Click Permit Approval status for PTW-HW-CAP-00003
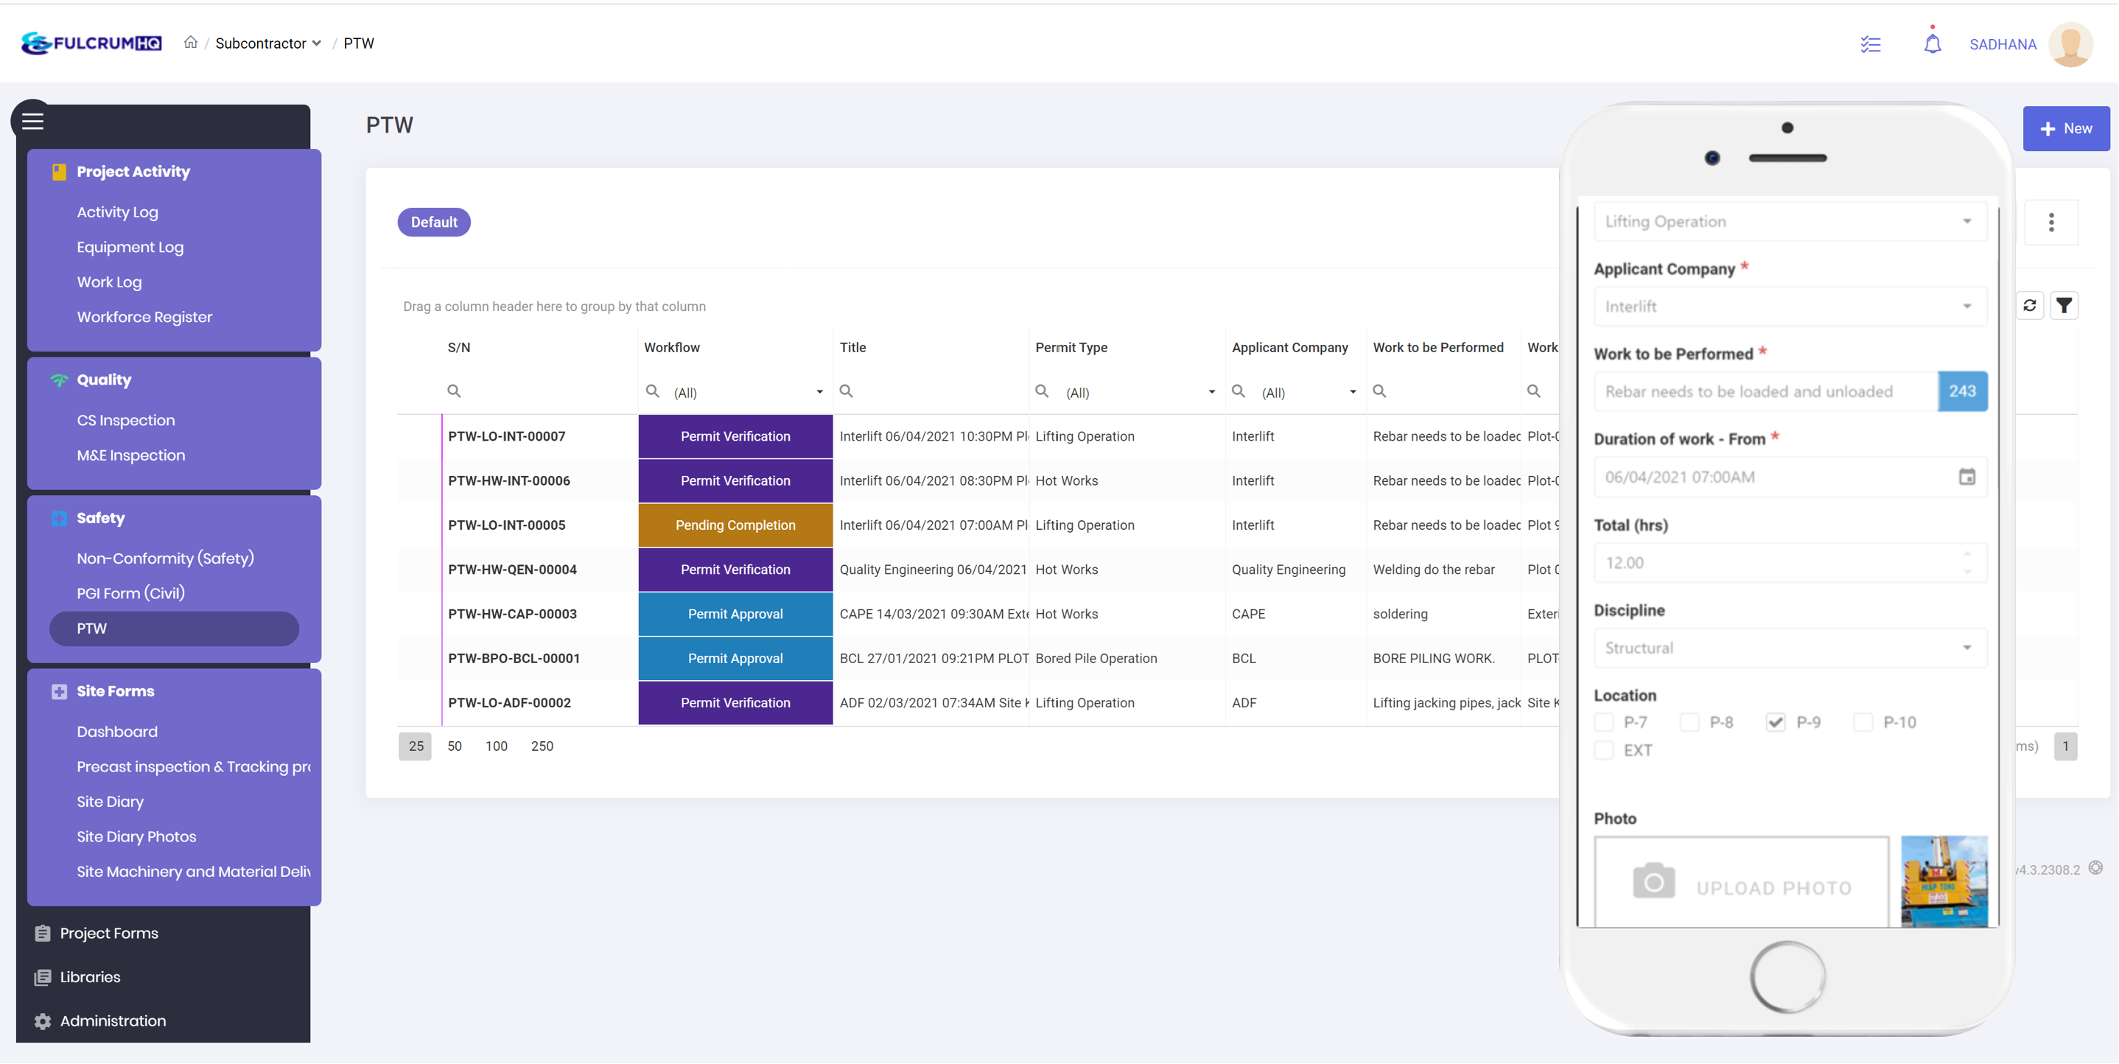 pos(735,614)
